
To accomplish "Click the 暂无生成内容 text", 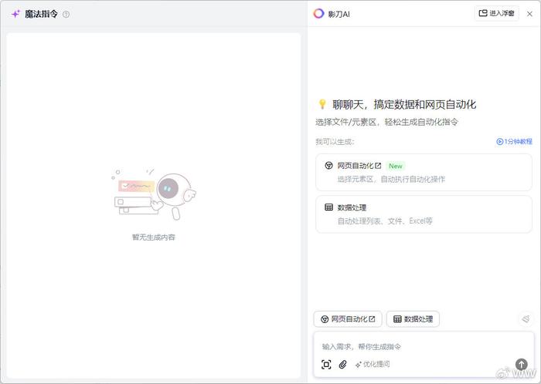I will (x=154, y=237).
